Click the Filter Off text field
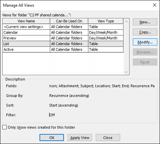The image size is (160, 144). pos(52,115)
